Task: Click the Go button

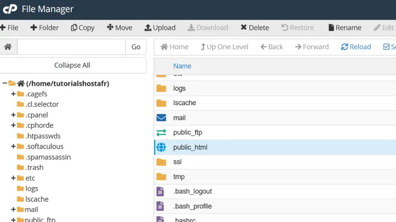Action: [x=136, y=47]
